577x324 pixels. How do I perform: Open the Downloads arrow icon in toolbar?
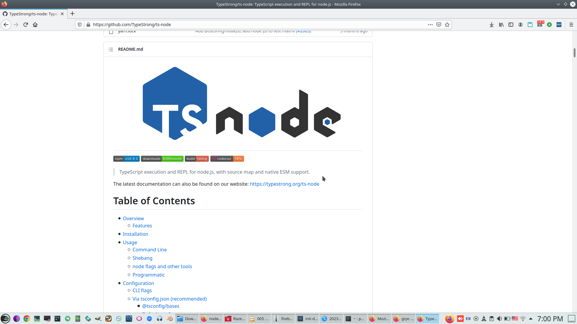click(x=492, y=25)
